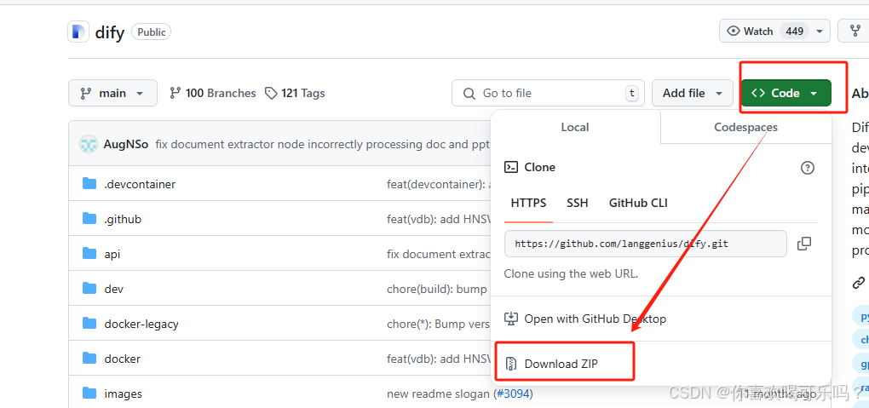
Task: Click the link icon in About sidebar
Action: point(859,284)
